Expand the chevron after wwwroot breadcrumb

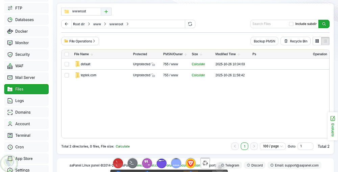coord(127,24)
